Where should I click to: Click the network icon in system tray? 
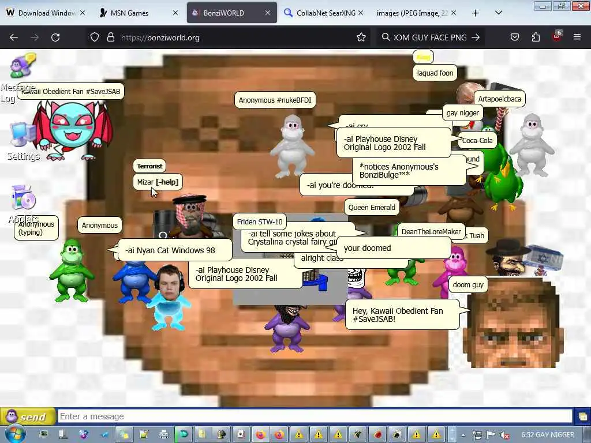click(477, 435)
